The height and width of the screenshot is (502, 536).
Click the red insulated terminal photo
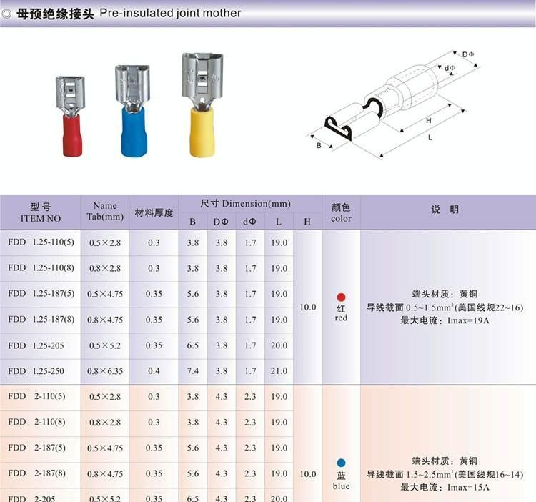tap(71, 117)
